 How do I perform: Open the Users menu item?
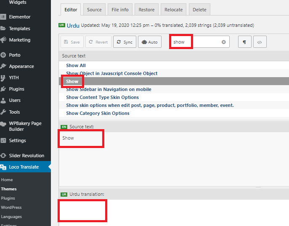15,100
